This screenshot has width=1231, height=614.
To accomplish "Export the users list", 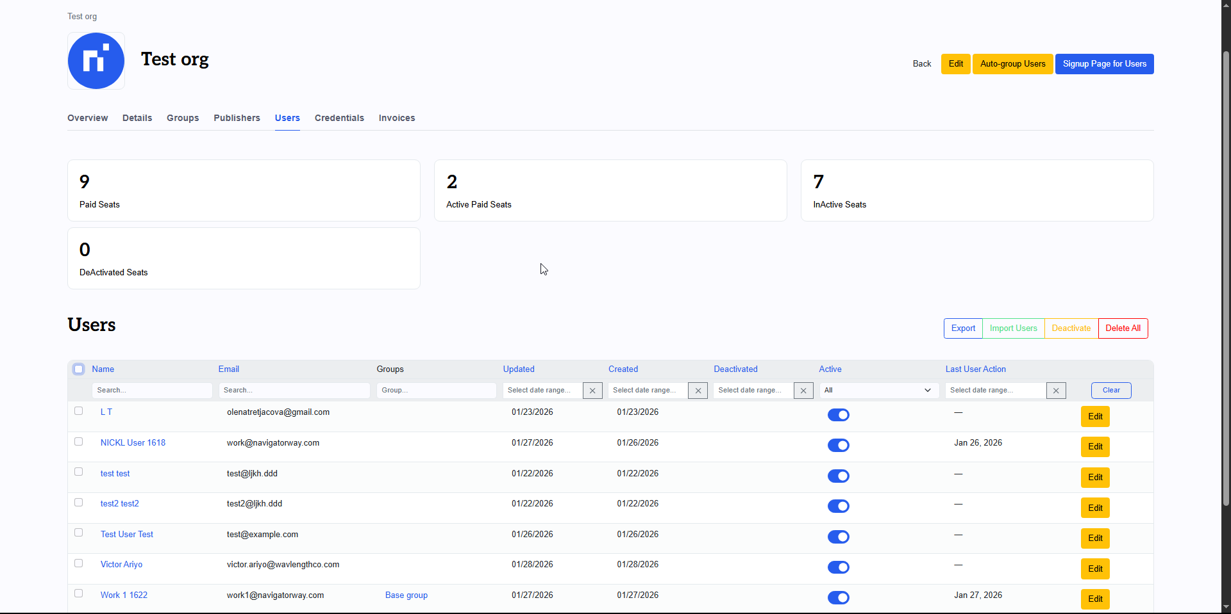I will point(963,328).
